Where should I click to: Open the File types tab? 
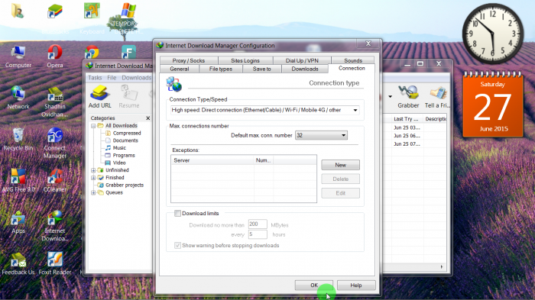pyautogui.click(x=220, y=69)
